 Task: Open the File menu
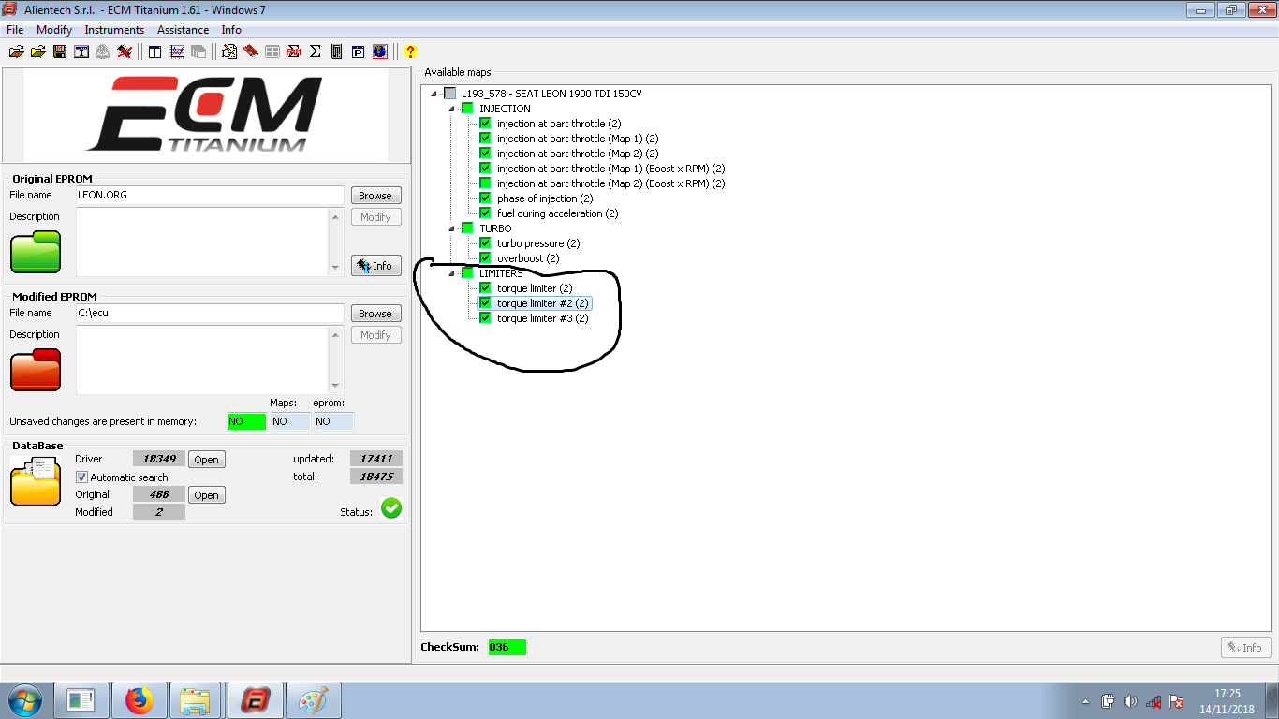(x=14, y=30)
